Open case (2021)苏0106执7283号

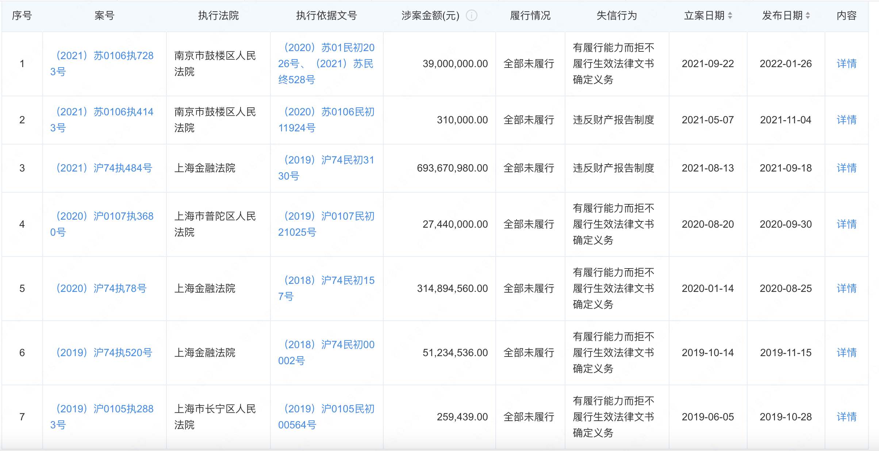(102, 63)
